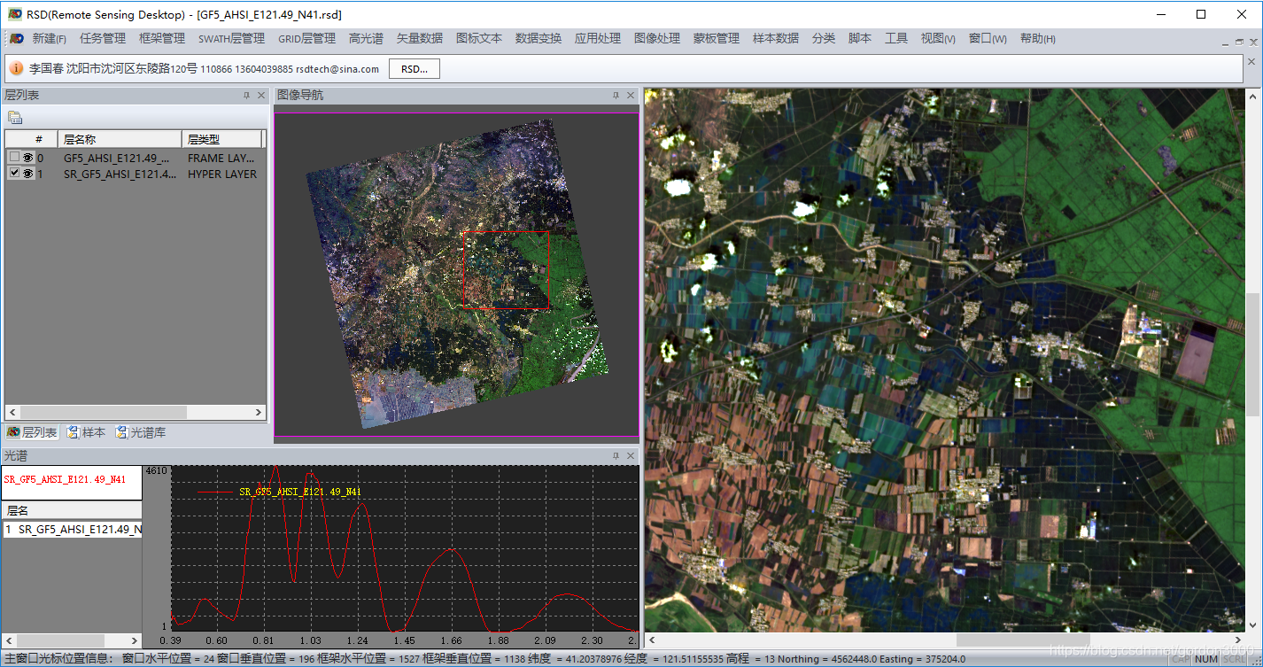Viewport: 1263px width, 667px height.
Task: Uncheck the checkbox of HYPER LAYER row
Action: pyautogui.click(x=14, y=174)
